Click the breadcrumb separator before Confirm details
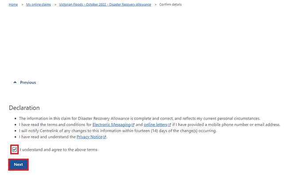The width and height of the screenshot is (288, 175). (x=156, y=4)
